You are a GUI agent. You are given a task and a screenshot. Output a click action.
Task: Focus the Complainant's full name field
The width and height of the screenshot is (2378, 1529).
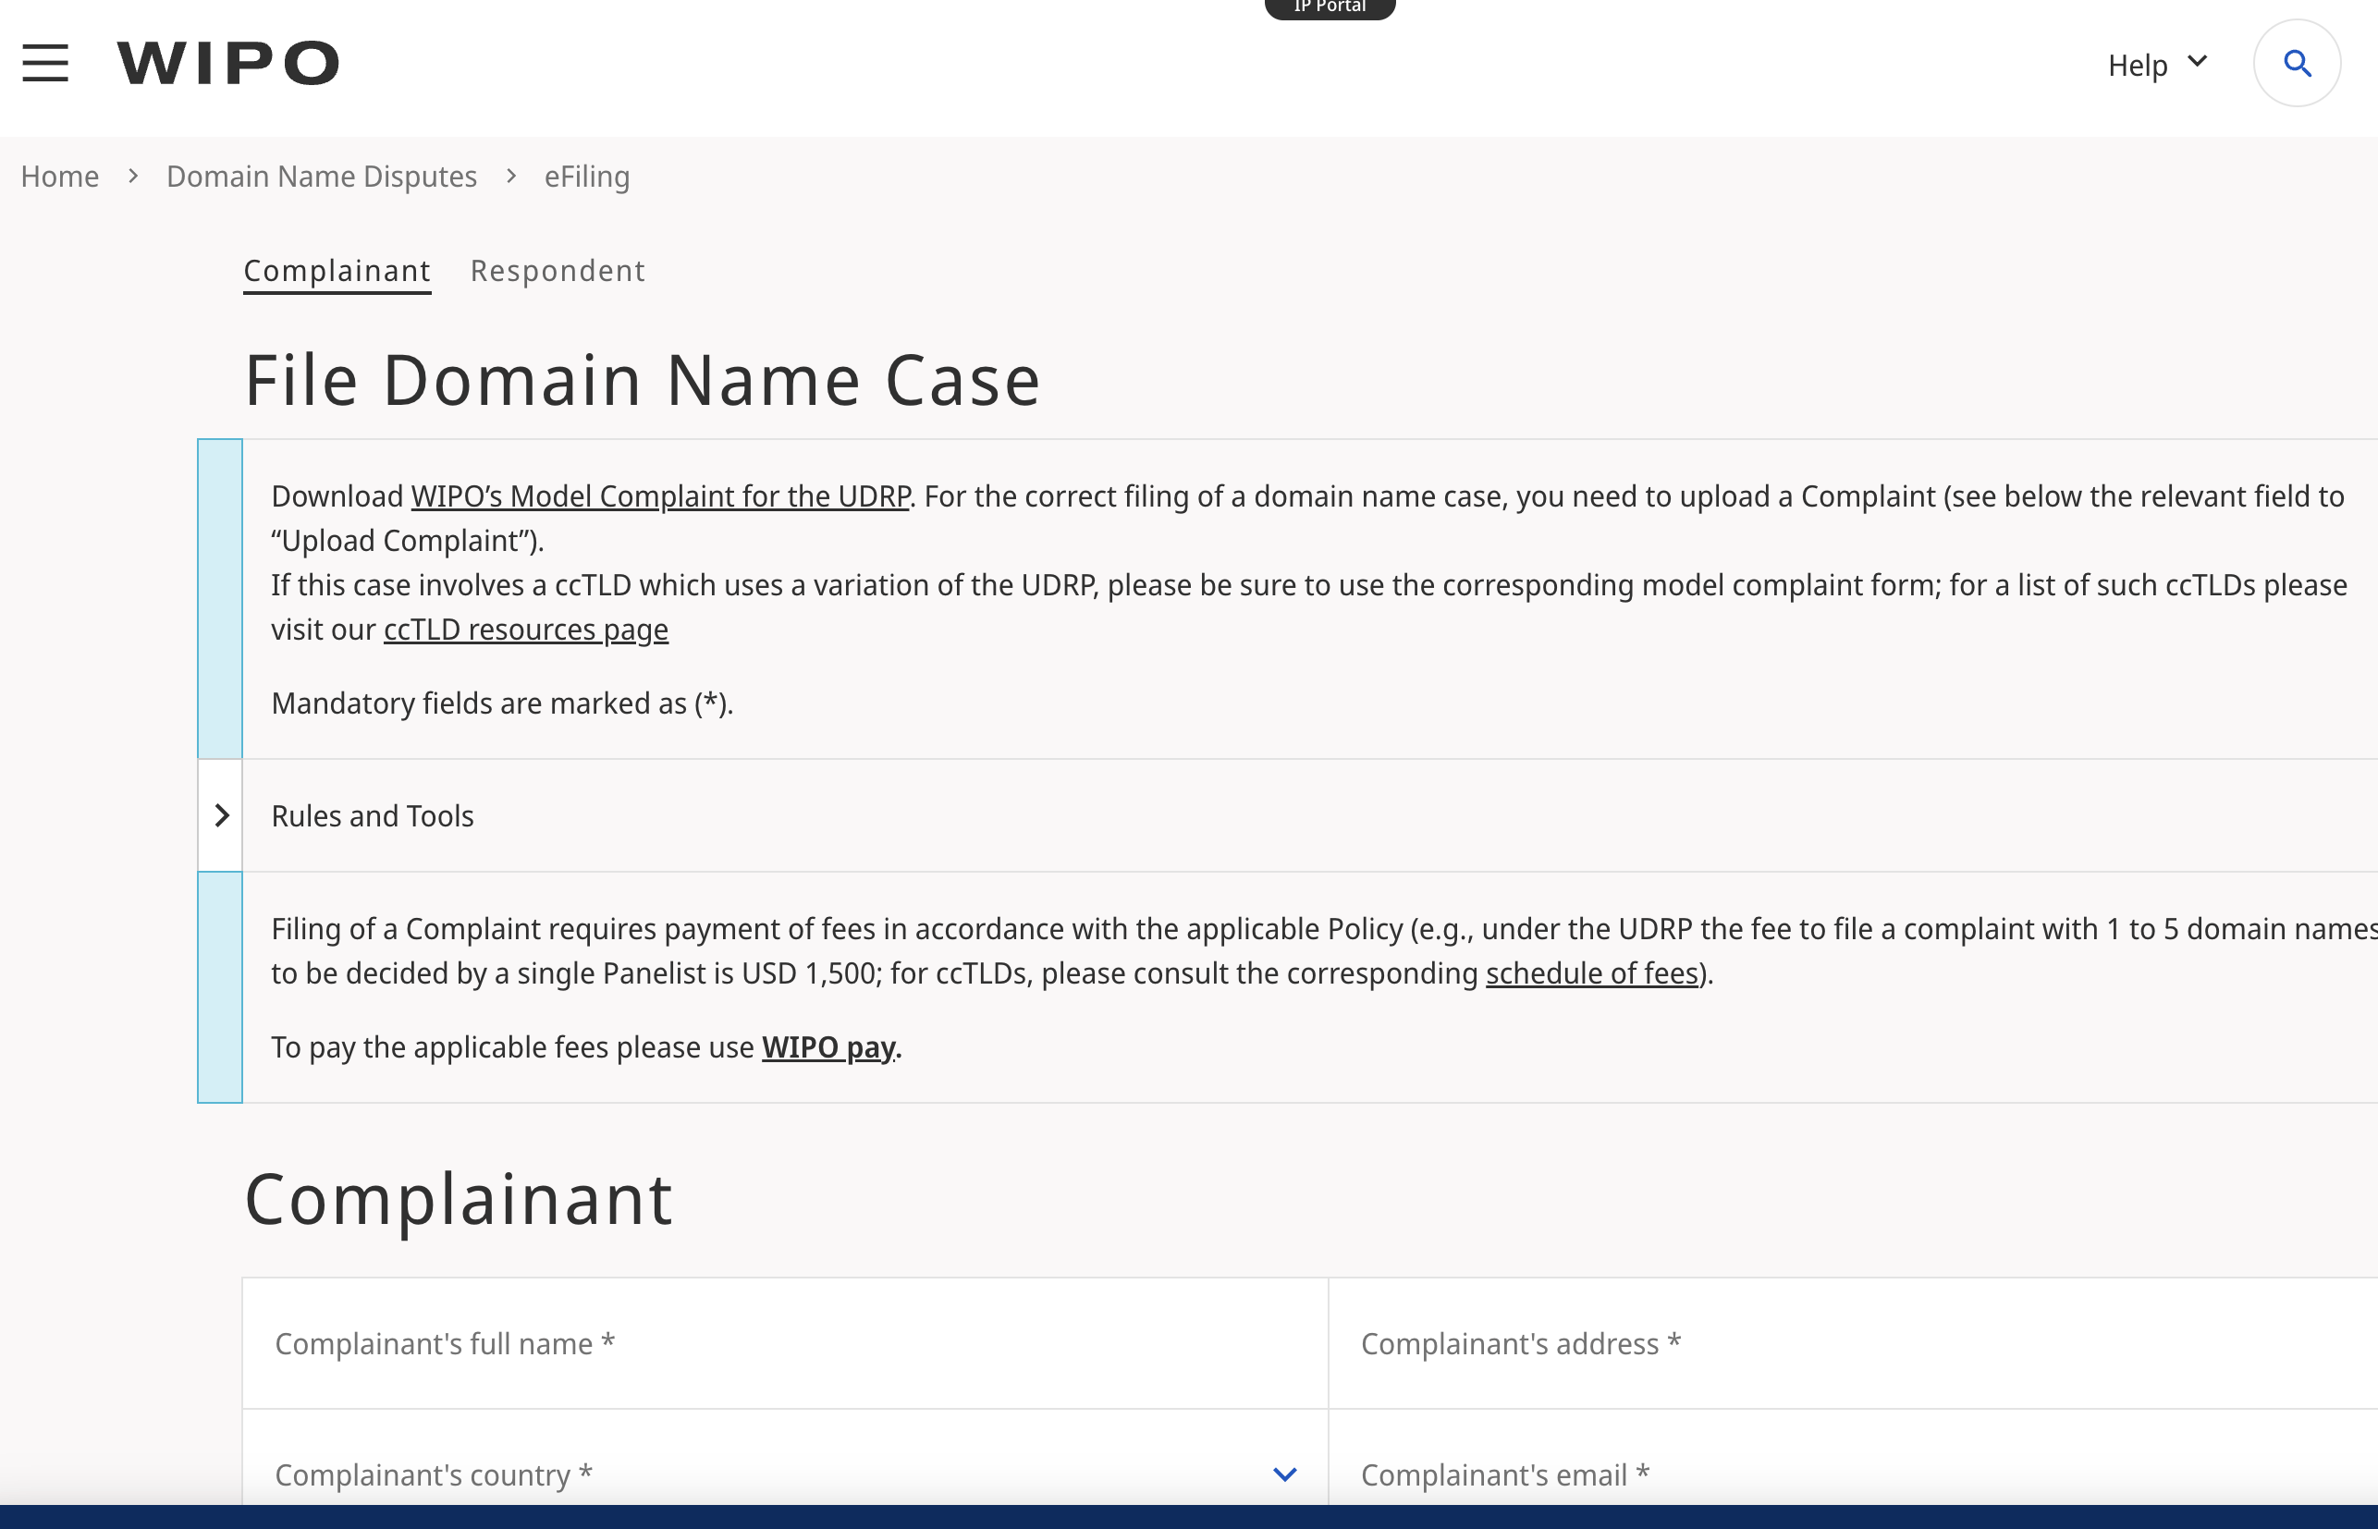click(784, 1343)
